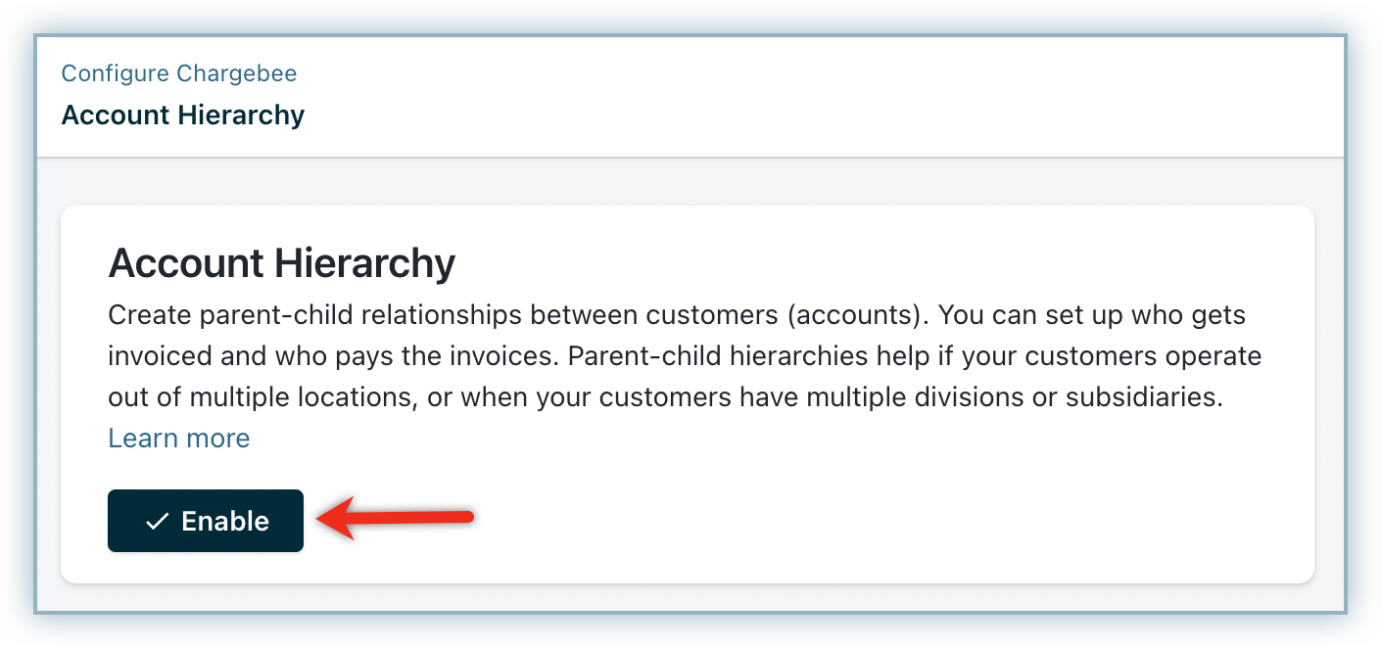
Task: Click the Account Hierarchy breadcrumb title
Action: point(183,115)
